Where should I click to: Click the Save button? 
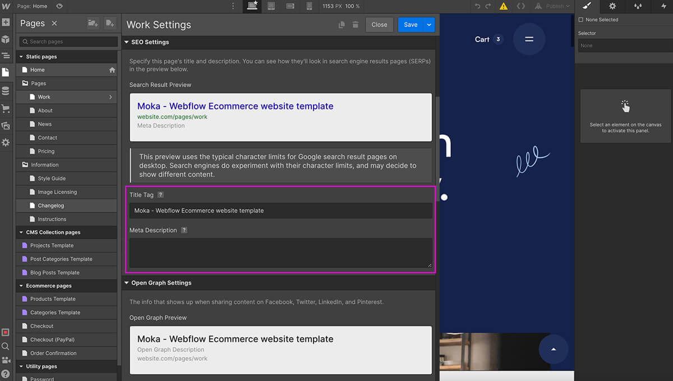[x=411, y=25]
